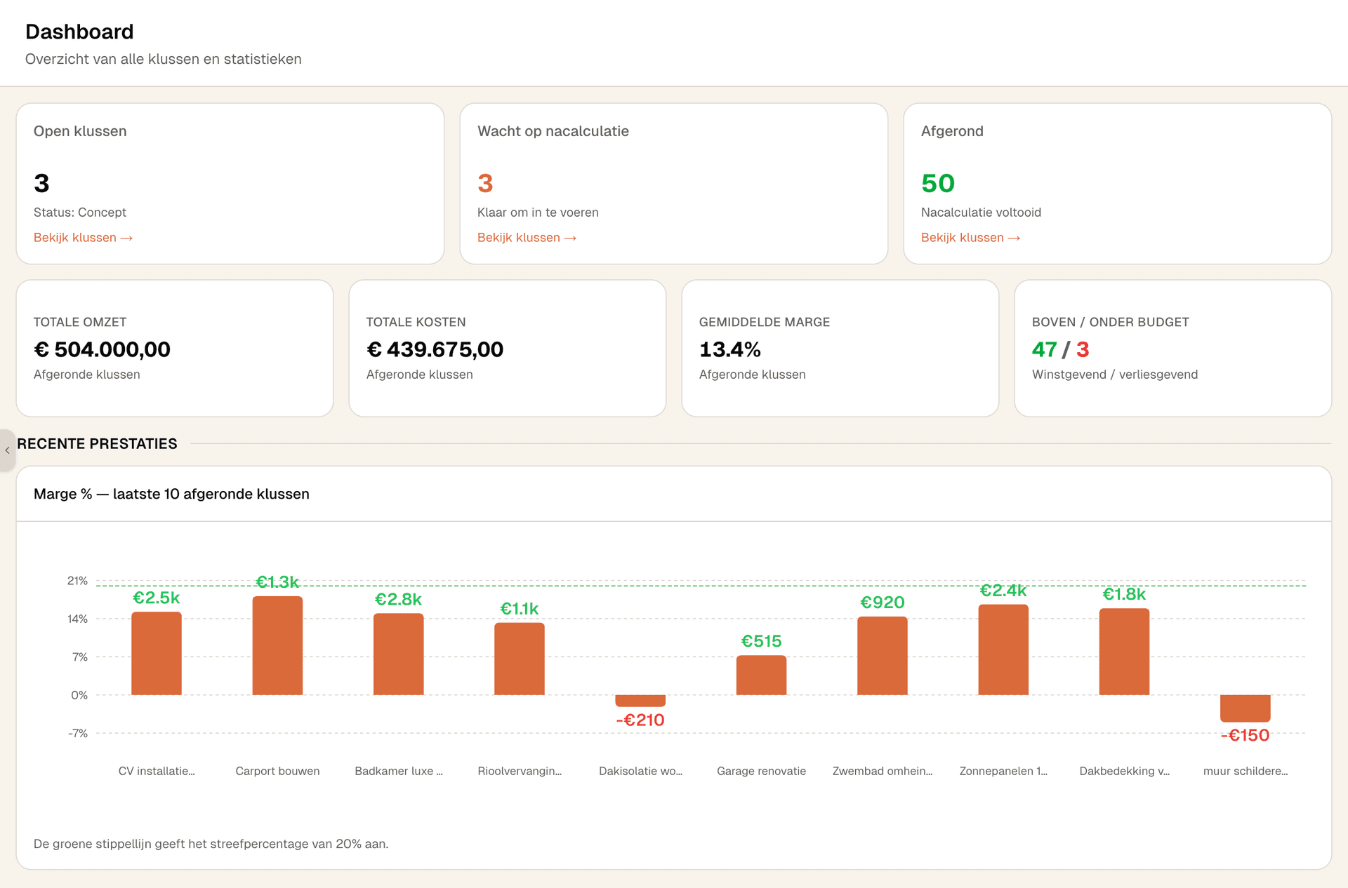1348x888 pixels.
Task: Click the green 50 count in Afgerond
Action: (x=938, y=183)
